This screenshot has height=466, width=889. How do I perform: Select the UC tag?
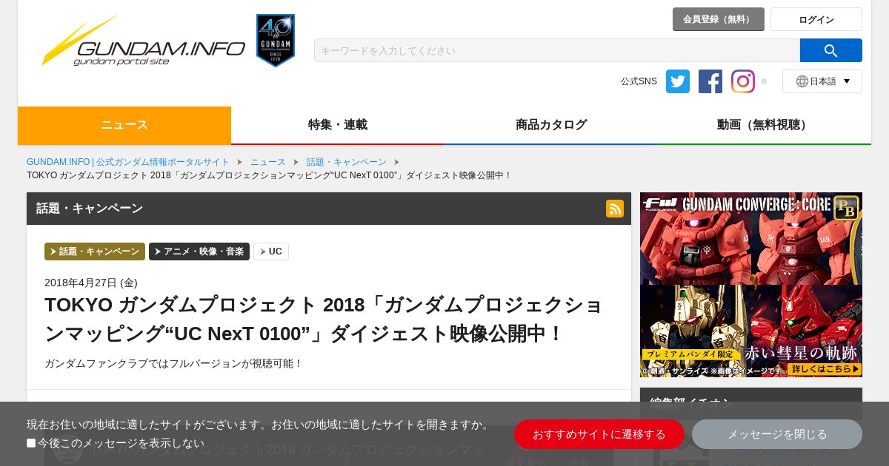coord(271,251)
